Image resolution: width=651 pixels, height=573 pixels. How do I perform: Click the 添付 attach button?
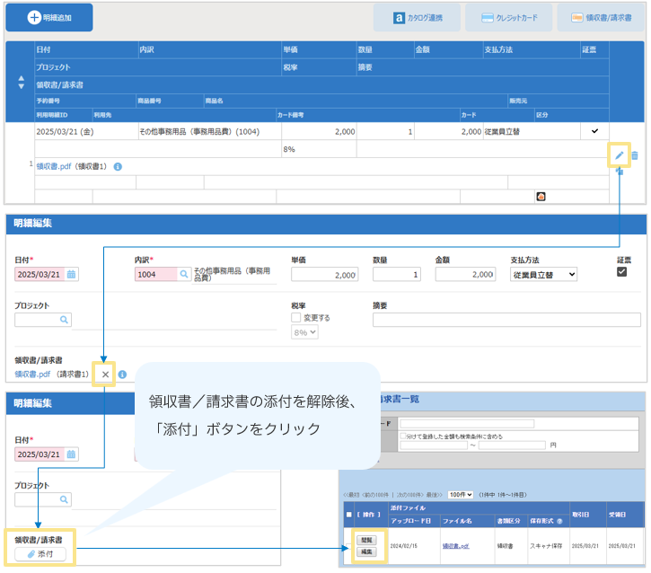(40, 554)
